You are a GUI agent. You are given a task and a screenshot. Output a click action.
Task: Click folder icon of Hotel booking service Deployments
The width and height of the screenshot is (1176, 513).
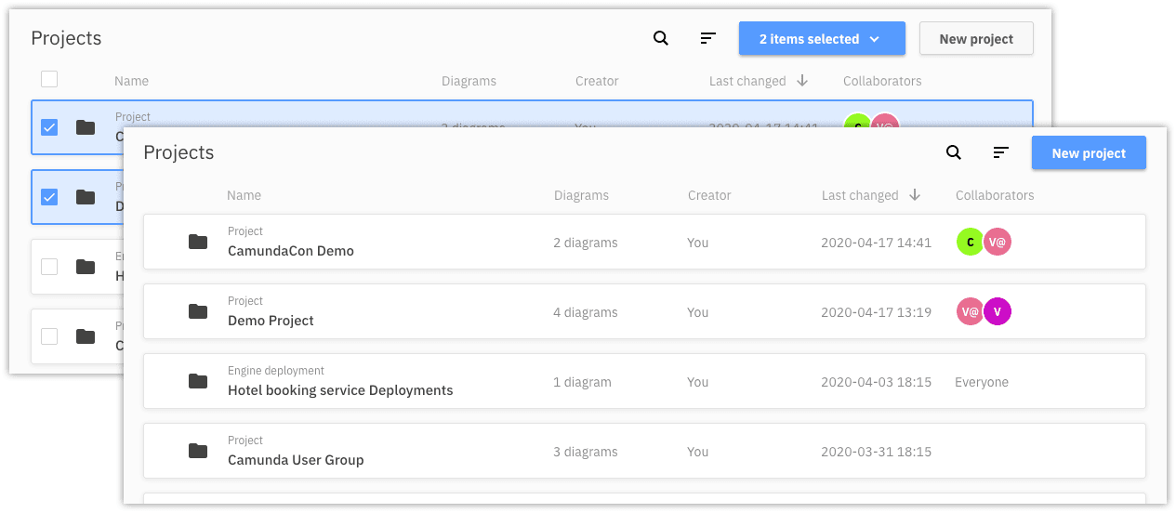pyautogui.click(x=198, y=381)
